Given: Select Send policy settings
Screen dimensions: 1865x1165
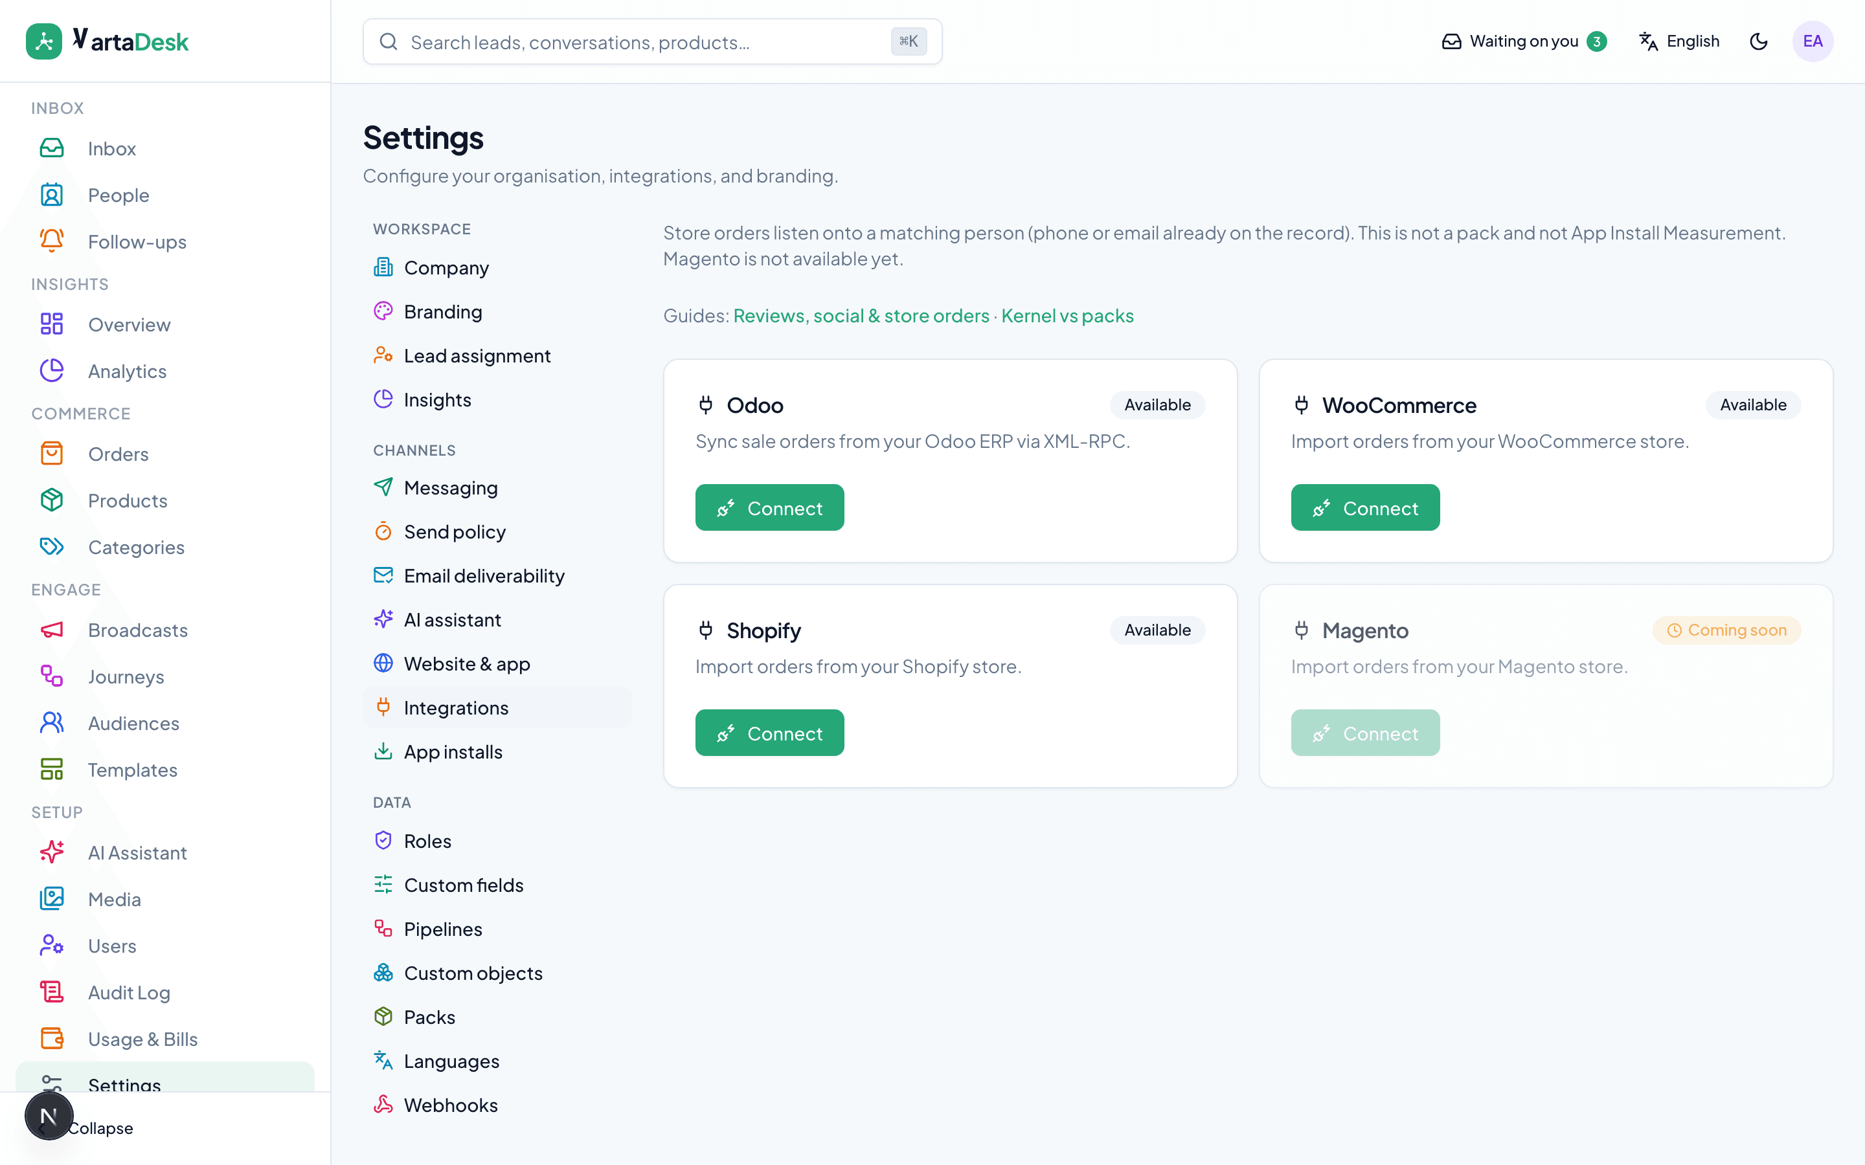Looking at the screenshot, I should pos(497,531).
